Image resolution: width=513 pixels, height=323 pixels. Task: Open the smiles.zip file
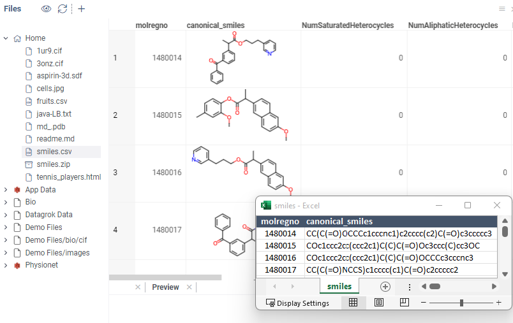click(x=53, y=164)
